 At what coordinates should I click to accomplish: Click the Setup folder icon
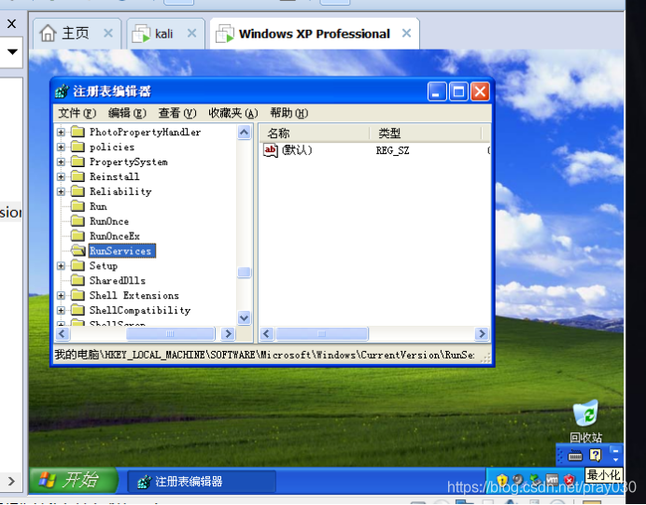tap(77, 265)
